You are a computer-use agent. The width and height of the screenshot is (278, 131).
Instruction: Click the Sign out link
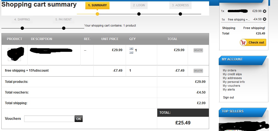(x=228, y=97)
